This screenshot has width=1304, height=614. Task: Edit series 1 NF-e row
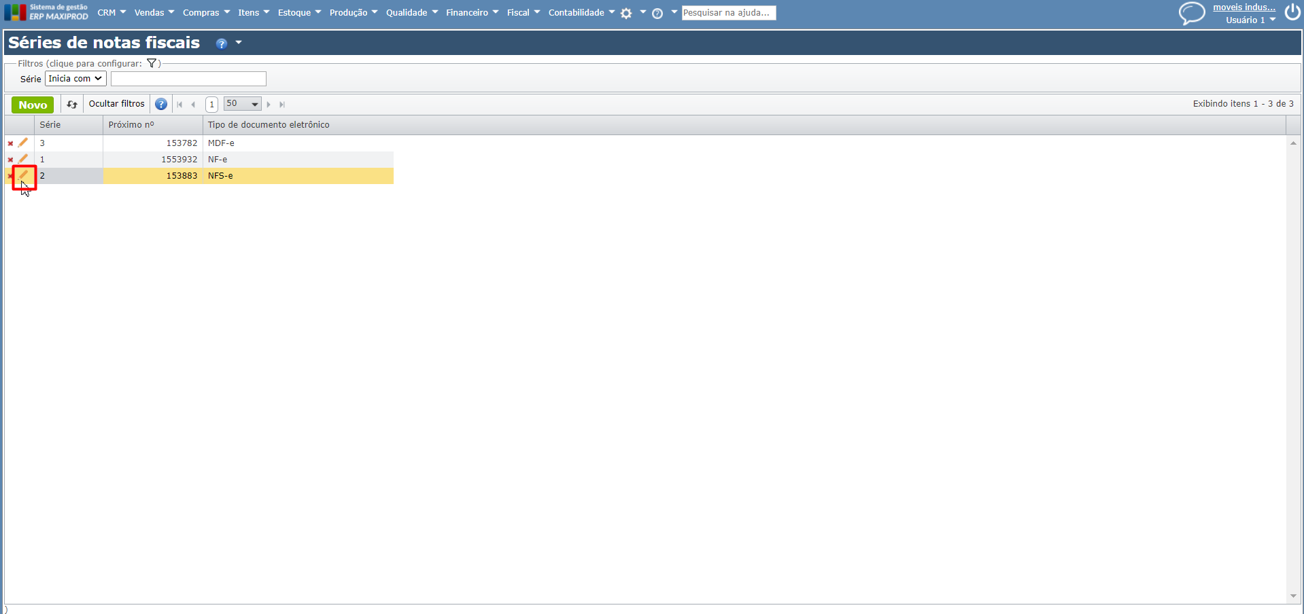(23, 159)
